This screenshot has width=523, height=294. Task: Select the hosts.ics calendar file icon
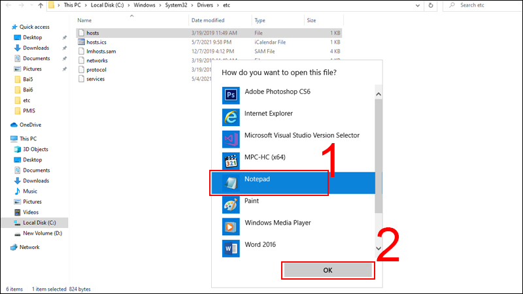coord(81,42)
